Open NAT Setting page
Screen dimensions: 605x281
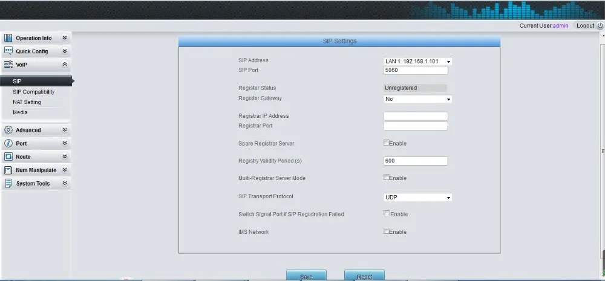(27, 102)
